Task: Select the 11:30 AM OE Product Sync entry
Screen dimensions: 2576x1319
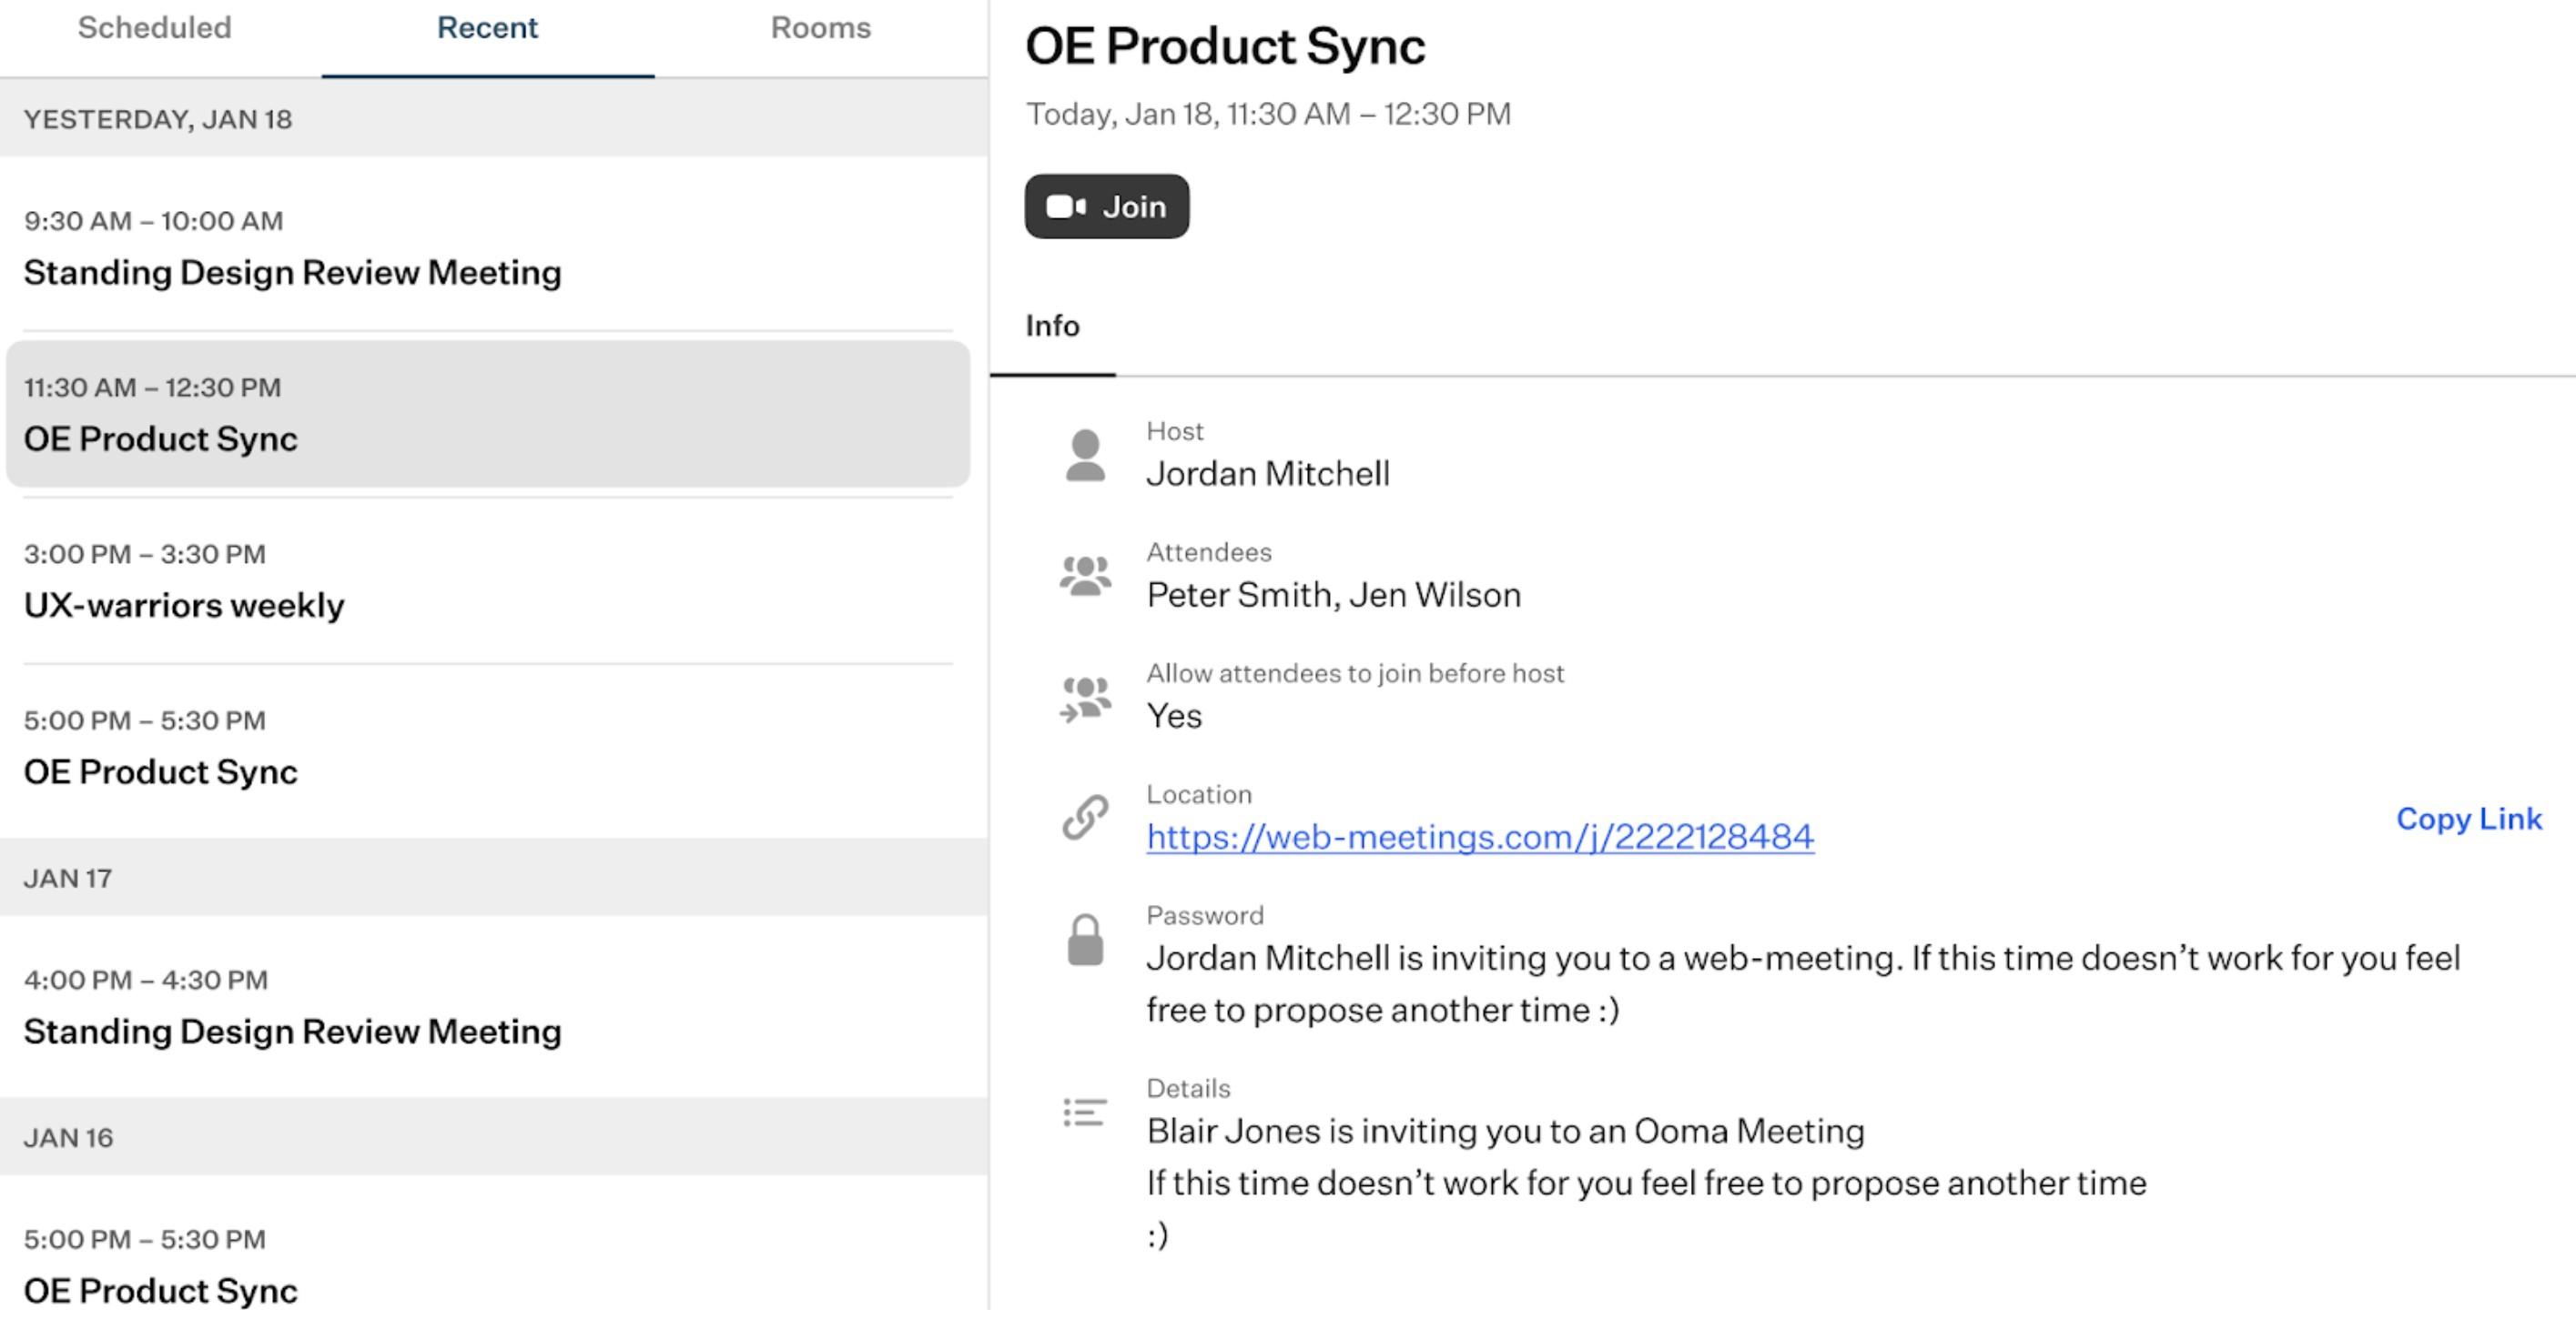Action: (488, 414)
